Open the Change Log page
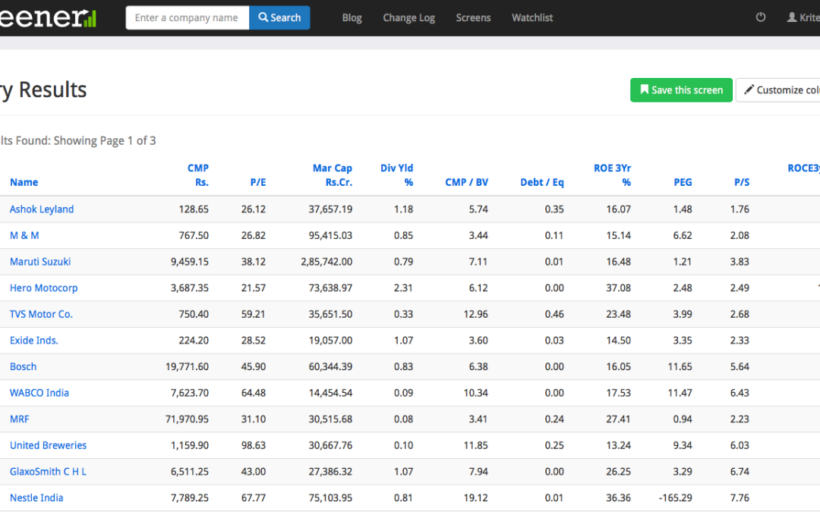 409,17
